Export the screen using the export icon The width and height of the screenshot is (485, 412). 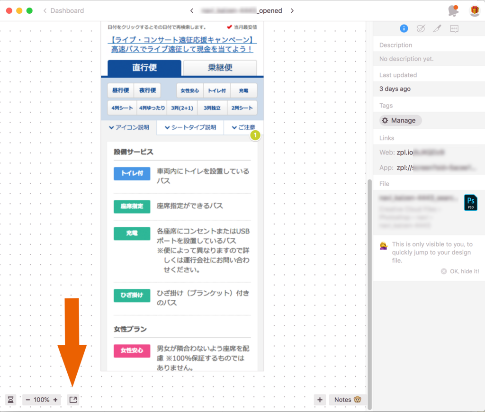click(x=72, y=399)
